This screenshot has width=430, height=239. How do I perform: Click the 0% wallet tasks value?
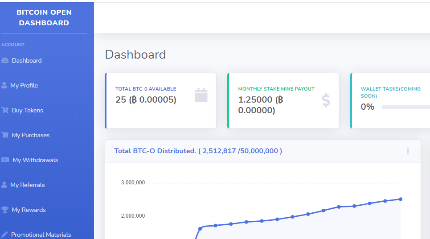[x=368, y=107]
